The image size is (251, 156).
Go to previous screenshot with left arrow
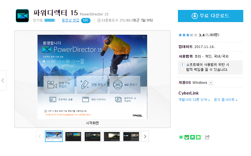pyautogui.click(x=3, y=80)
